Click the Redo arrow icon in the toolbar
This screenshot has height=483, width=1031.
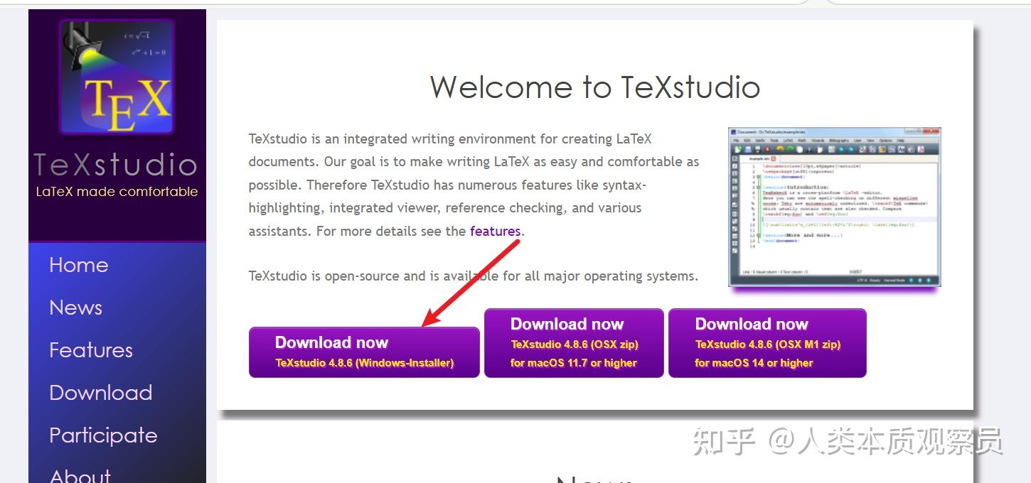(791, 148)
